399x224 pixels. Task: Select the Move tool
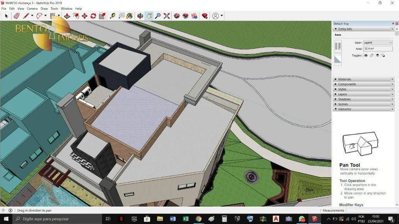85,16
